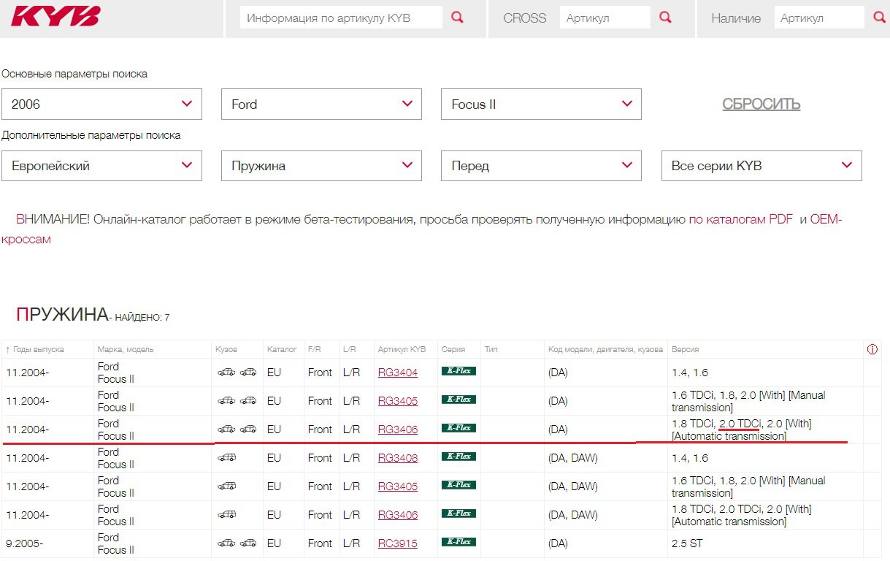Click the CROSS label
The image size is (890, 561).
point(524,18)
